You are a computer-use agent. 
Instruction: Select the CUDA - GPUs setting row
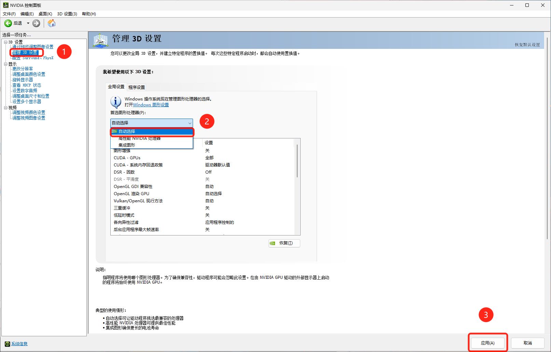(202, 158)
